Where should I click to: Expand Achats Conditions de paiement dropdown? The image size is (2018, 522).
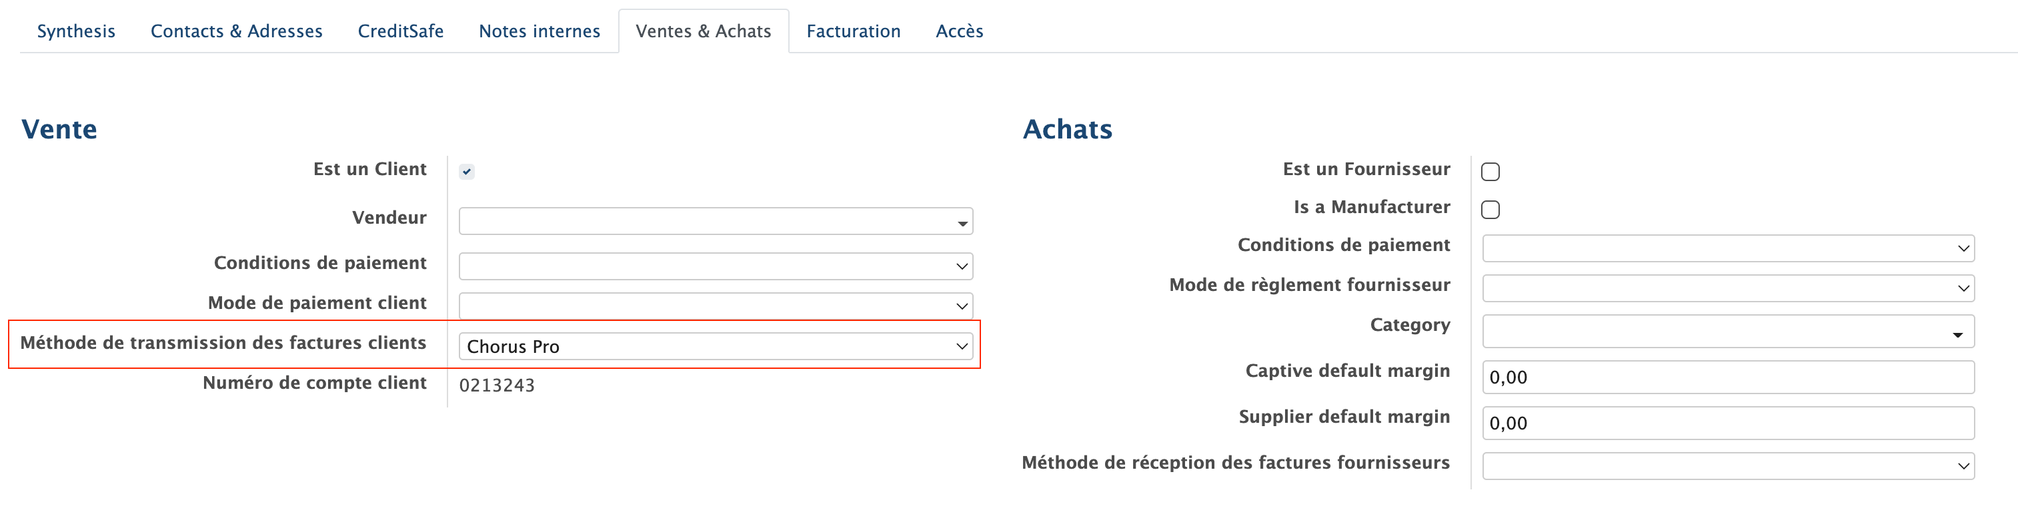pyautogui.click(x=1727, y=248)
